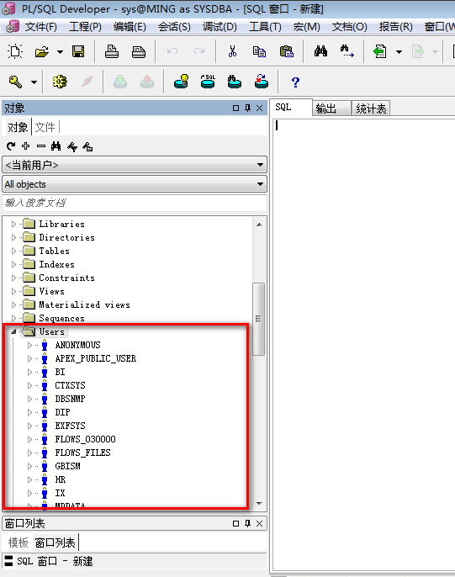The width and height of the screenshot is (455, 577).
Task: Collapse the Users folder
Action: pyautogui.click(x=13, y=331)
